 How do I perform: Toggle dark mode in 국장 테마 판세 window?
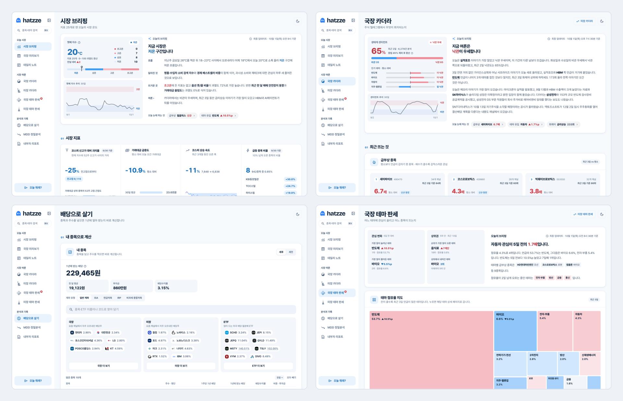pos(602,214)
